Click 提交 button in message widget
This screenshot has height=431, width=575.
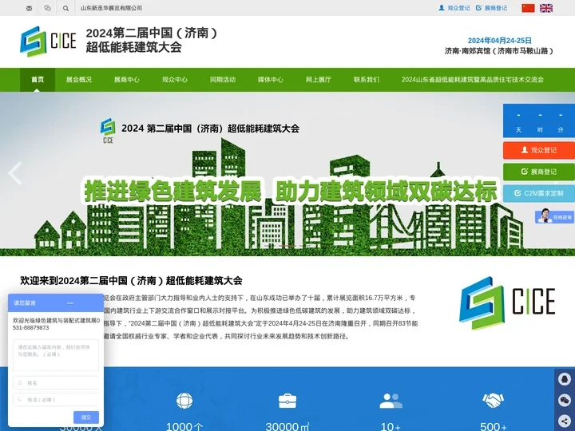(86, 417)
